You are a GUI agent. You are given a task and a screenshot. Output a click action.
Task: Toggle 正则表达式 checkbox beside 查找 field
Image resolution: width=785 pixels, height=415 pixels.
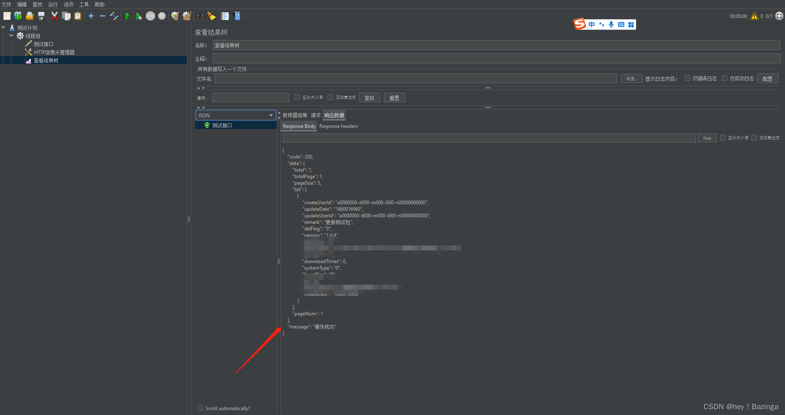point(330,97)
